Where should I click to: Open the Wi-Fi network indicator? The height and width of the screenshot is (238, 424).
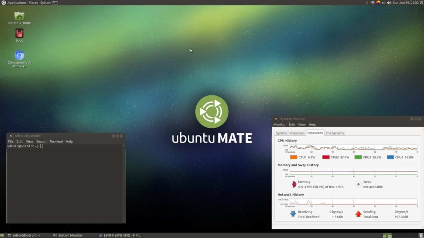coord(372,2)
